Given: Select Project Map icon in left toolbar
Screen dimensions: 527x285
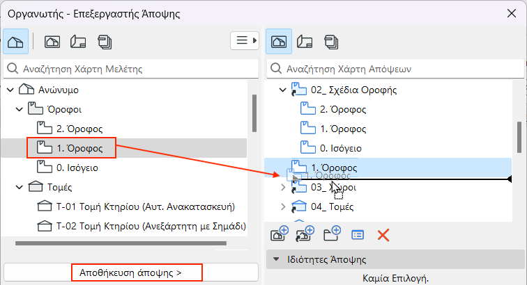Looking at the screenshot, I should coord(15,42).
